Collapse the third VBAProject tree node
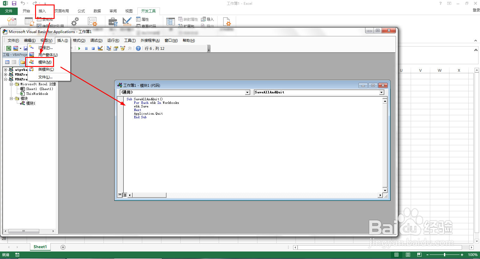 click(5, 79)
